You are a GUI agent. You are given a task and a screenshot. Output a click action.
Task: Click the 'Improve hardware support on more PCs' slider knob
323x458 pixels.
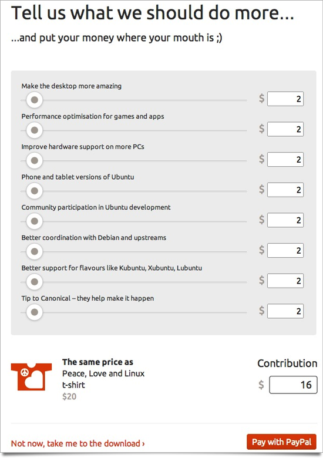(35, 161)
